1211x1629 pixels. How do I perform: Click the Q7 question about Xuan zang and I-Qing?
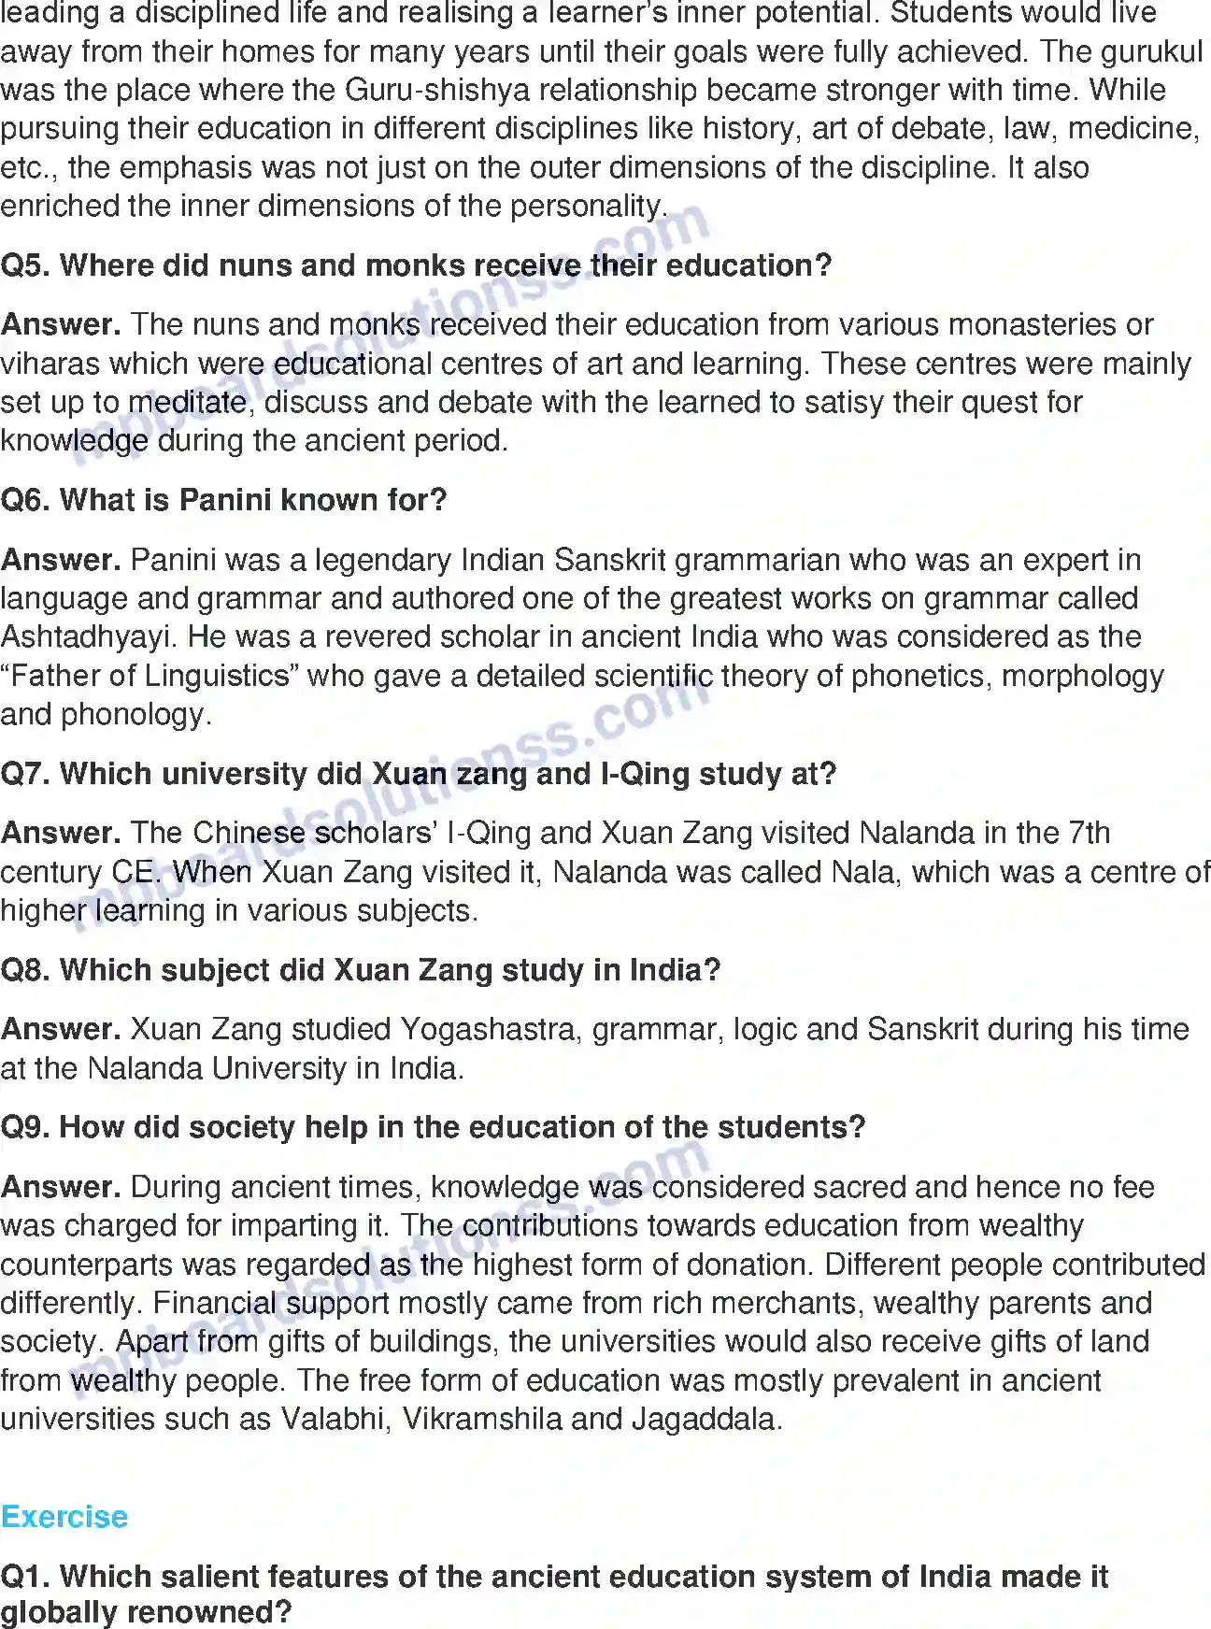coord(418,775)
